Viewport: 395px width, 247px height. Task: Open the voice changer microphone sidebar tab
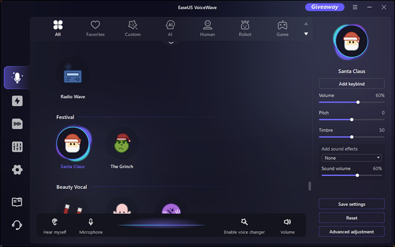click(17, 78)
